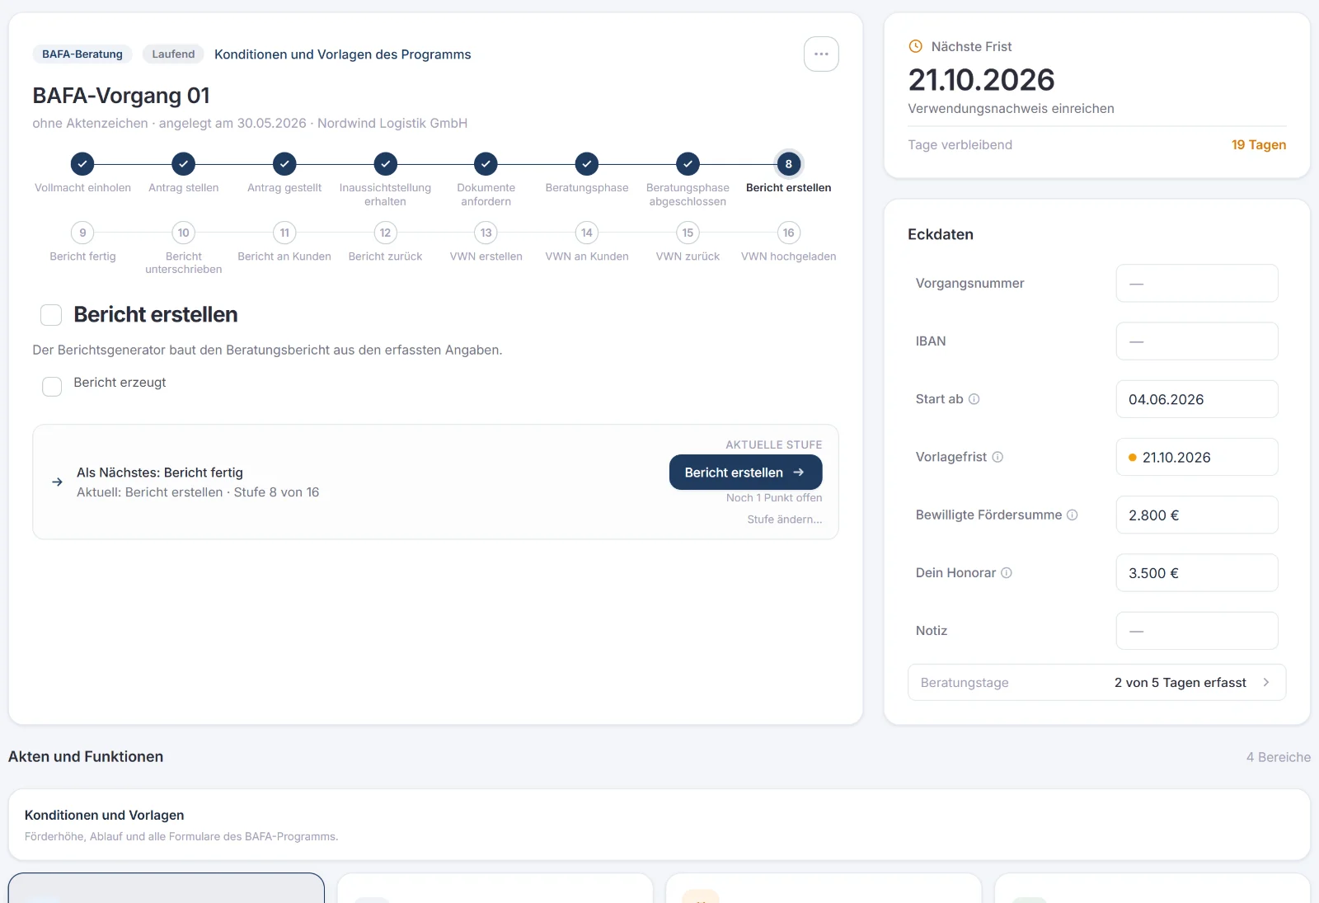Select step 12 Bericht zurück

point(386,233)
